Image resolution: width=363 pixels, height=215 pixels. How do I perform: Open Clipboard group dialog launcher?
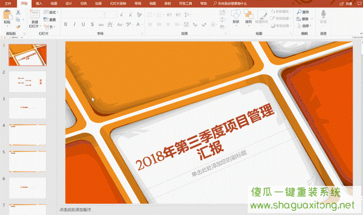click(x=25, y=34)
